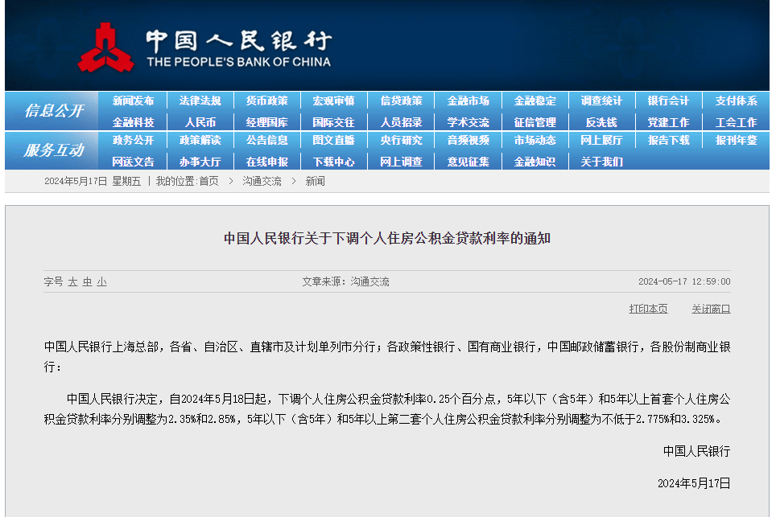
Task: Select 金融知识 navigation item
Action: 535,162
